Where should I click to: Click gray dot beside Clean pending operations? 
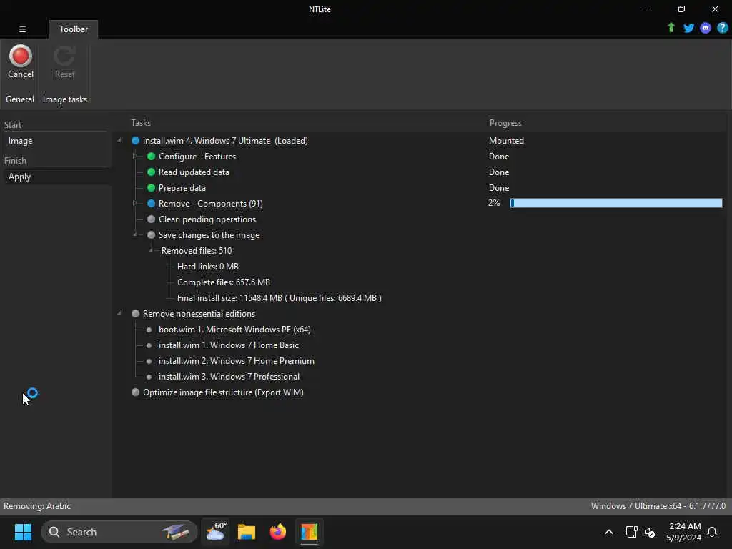tap(151, 219)
